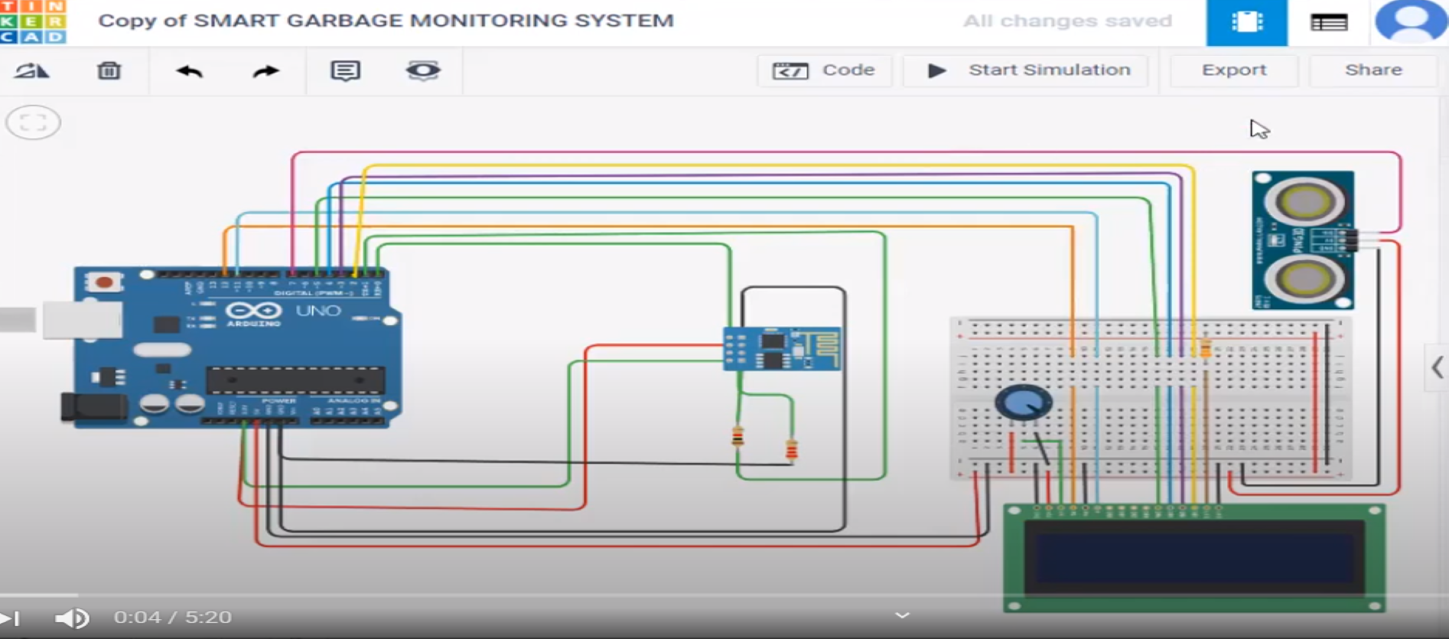
Task: Select the Arduino UNO board
Action: (x=230, y=347)
